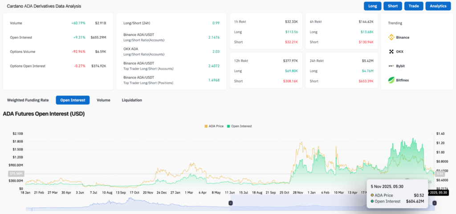This screenshot has height=214, width=456.
Task: Click the Trade button
Action: click(413, 6)
